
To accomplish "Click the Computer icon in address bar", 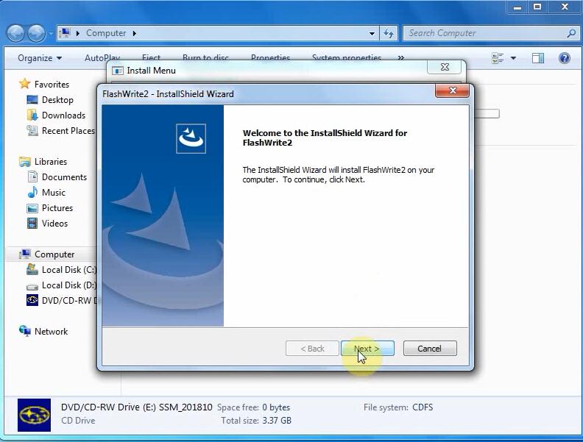I will click(65, 33).
